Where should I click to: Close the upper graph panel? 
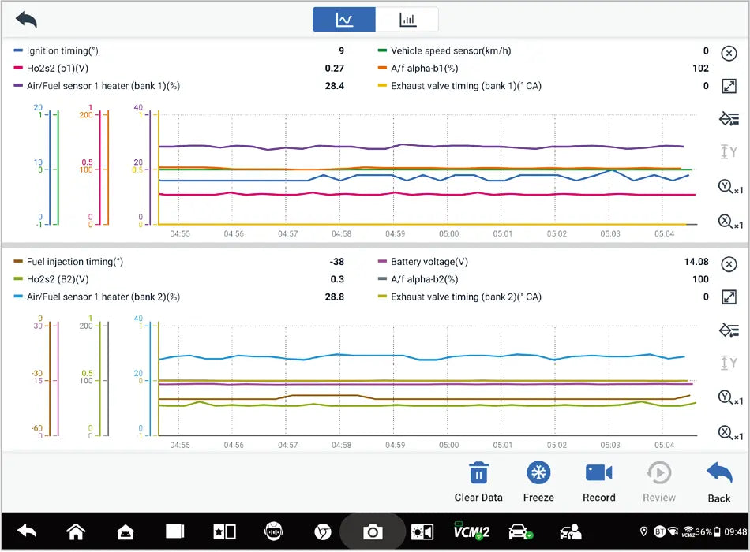click(x=729, y=54)
